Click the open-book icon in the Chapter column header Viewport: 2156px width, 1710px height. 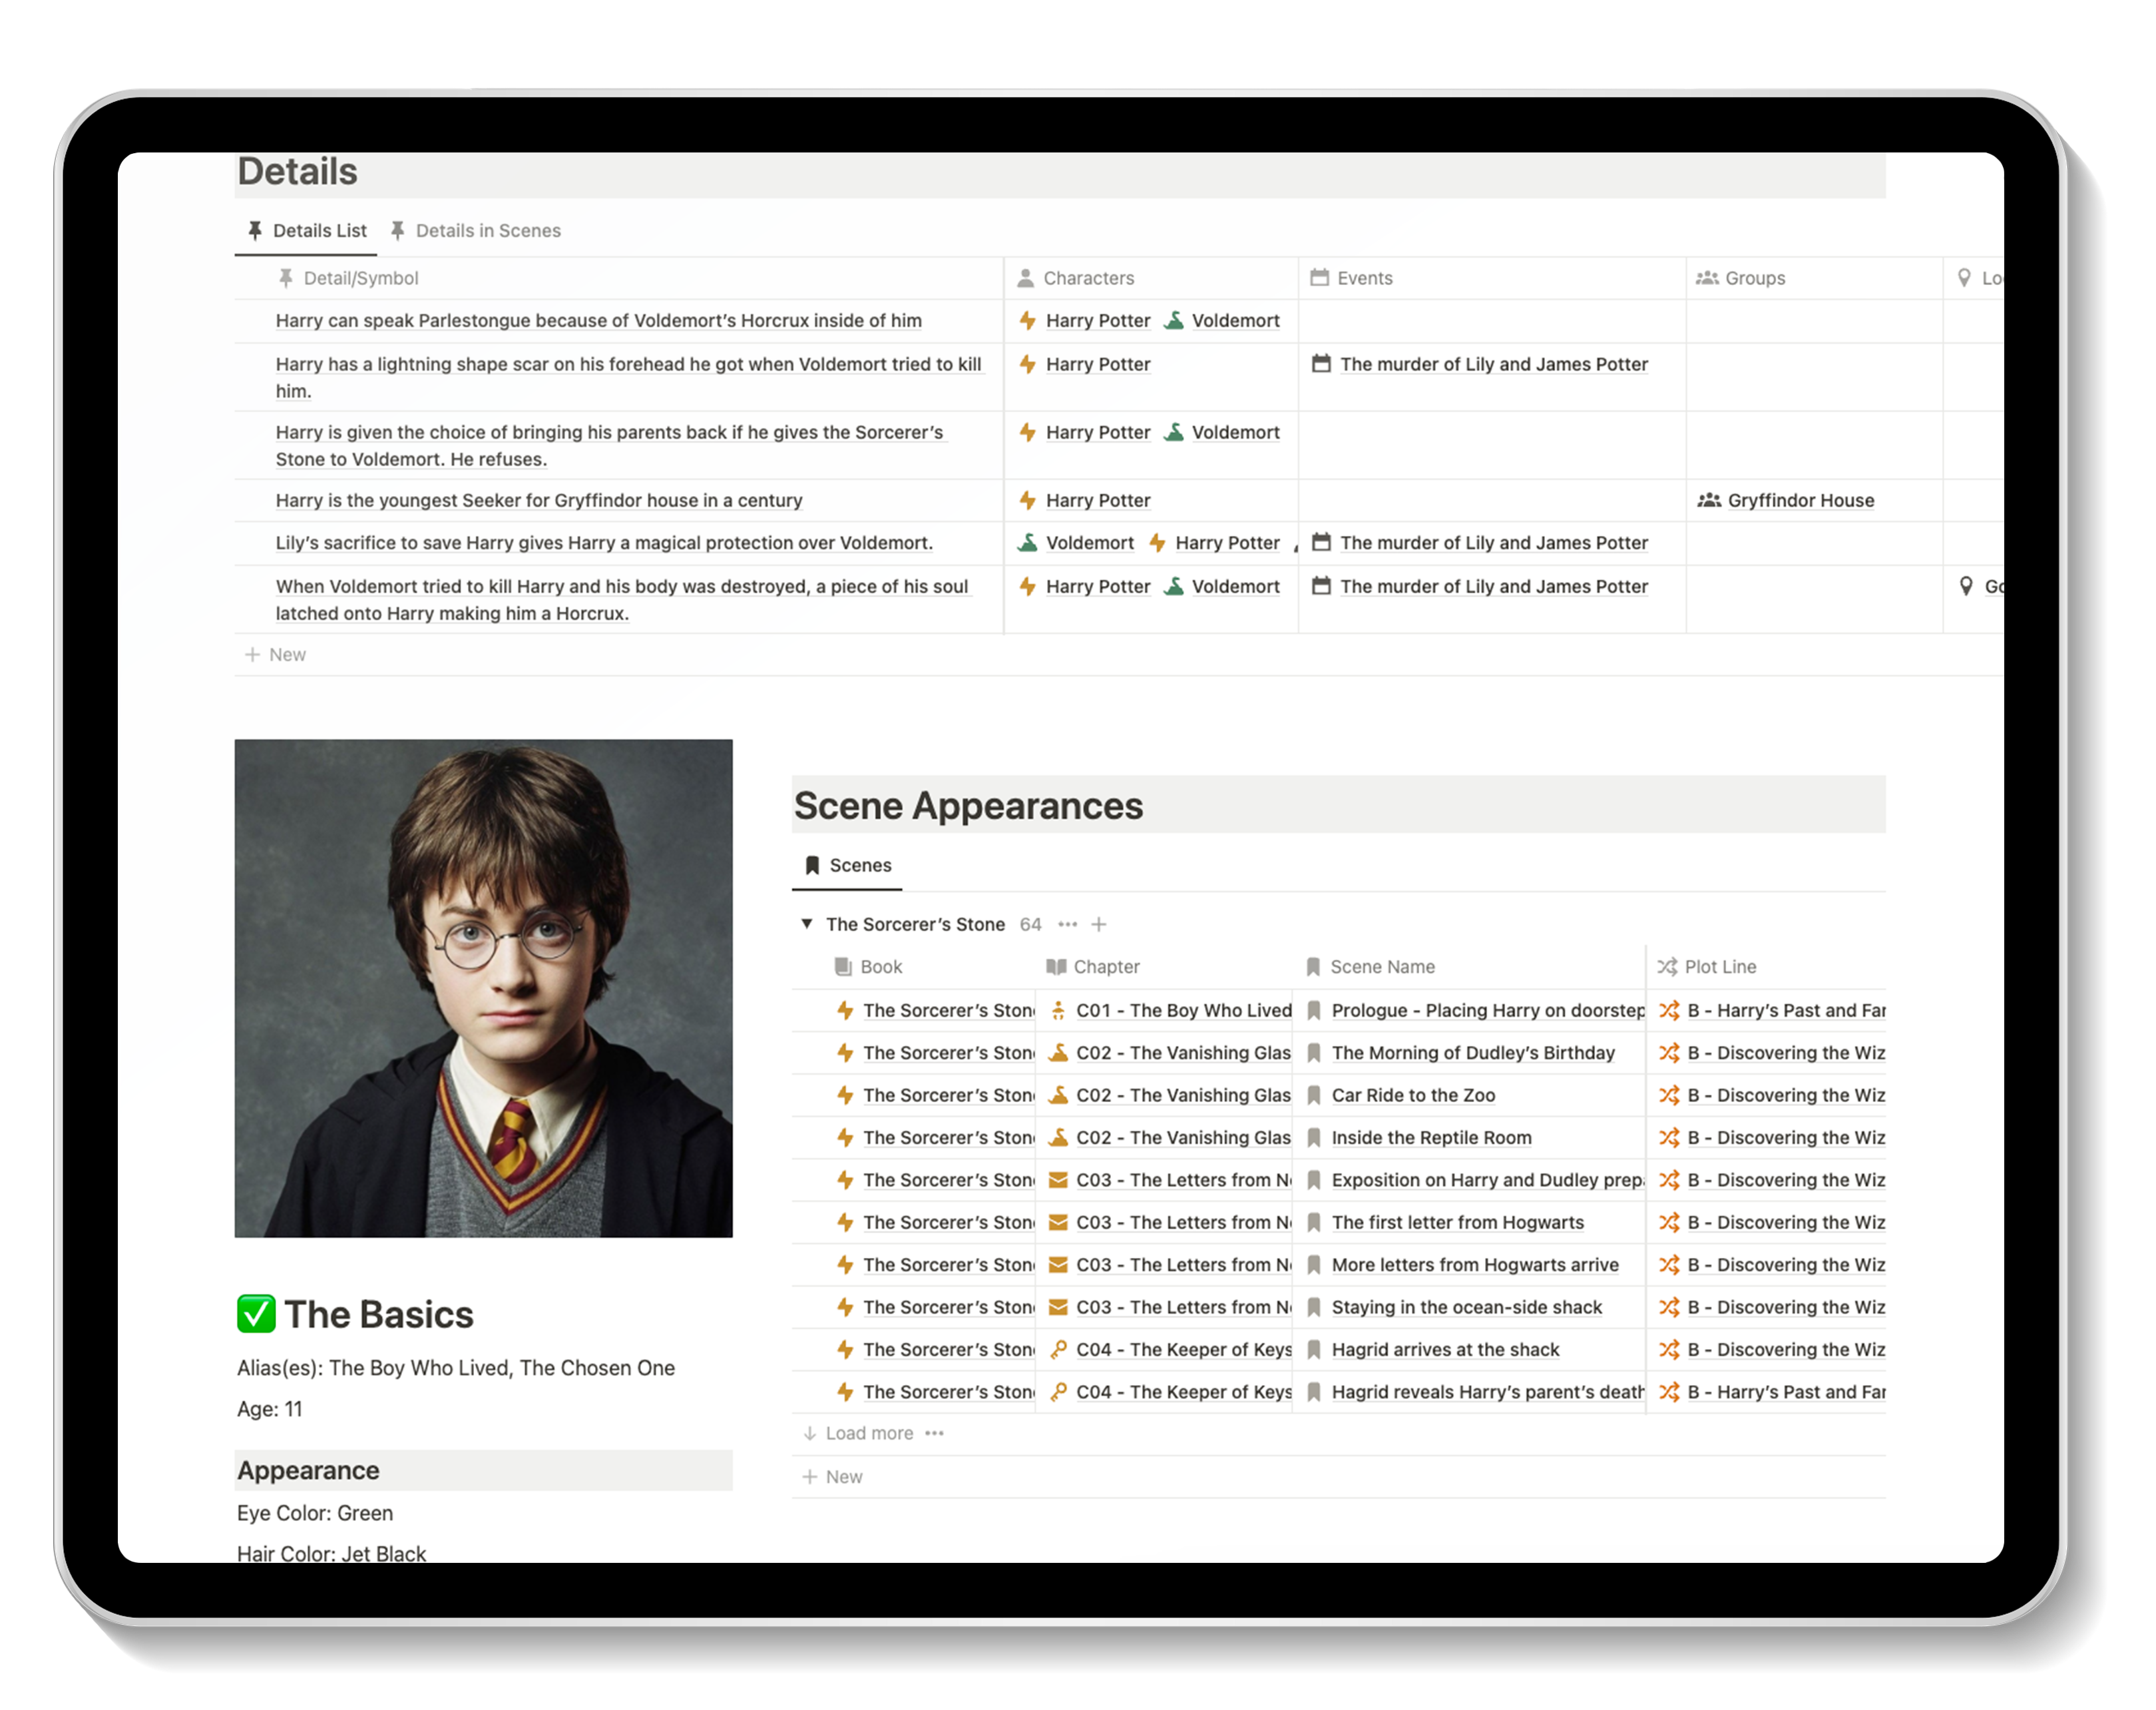pyautogui.click(x=1056, y=967)
